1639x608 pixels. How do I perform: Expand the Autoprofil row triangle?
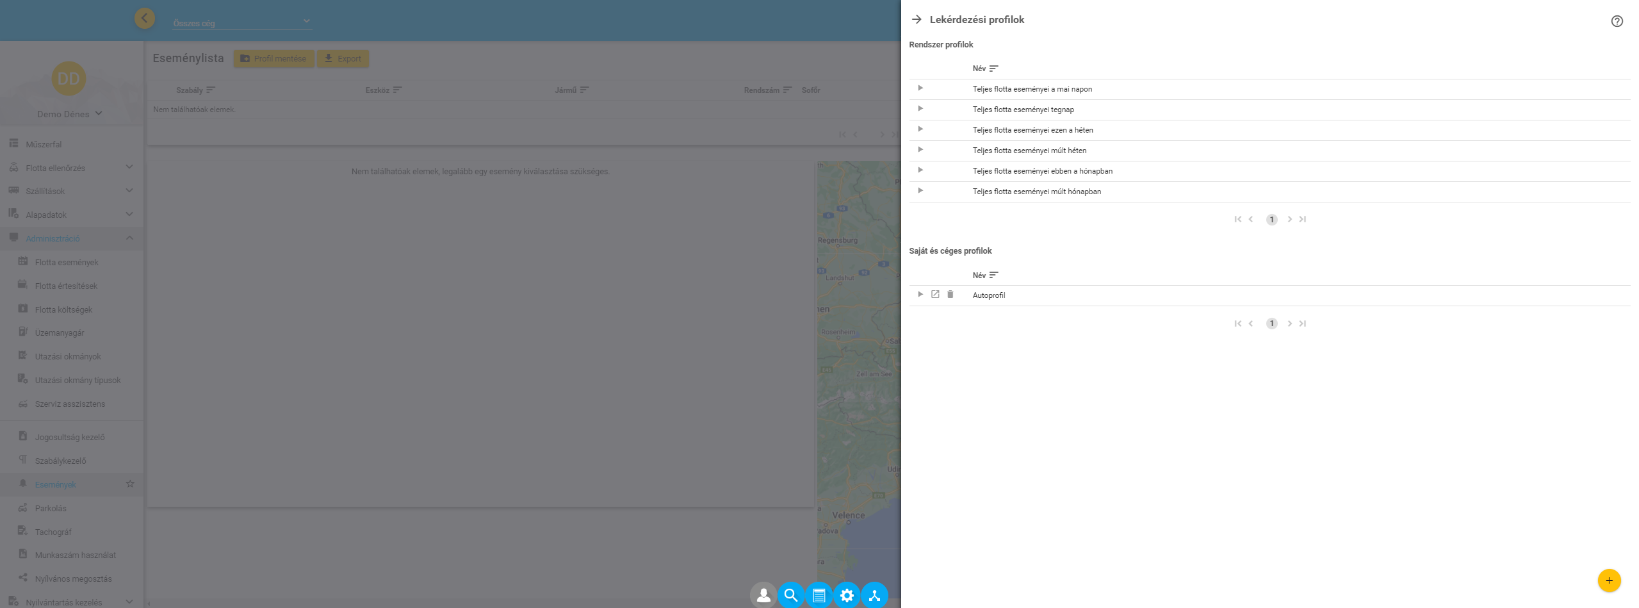click(x=920, y=295)
